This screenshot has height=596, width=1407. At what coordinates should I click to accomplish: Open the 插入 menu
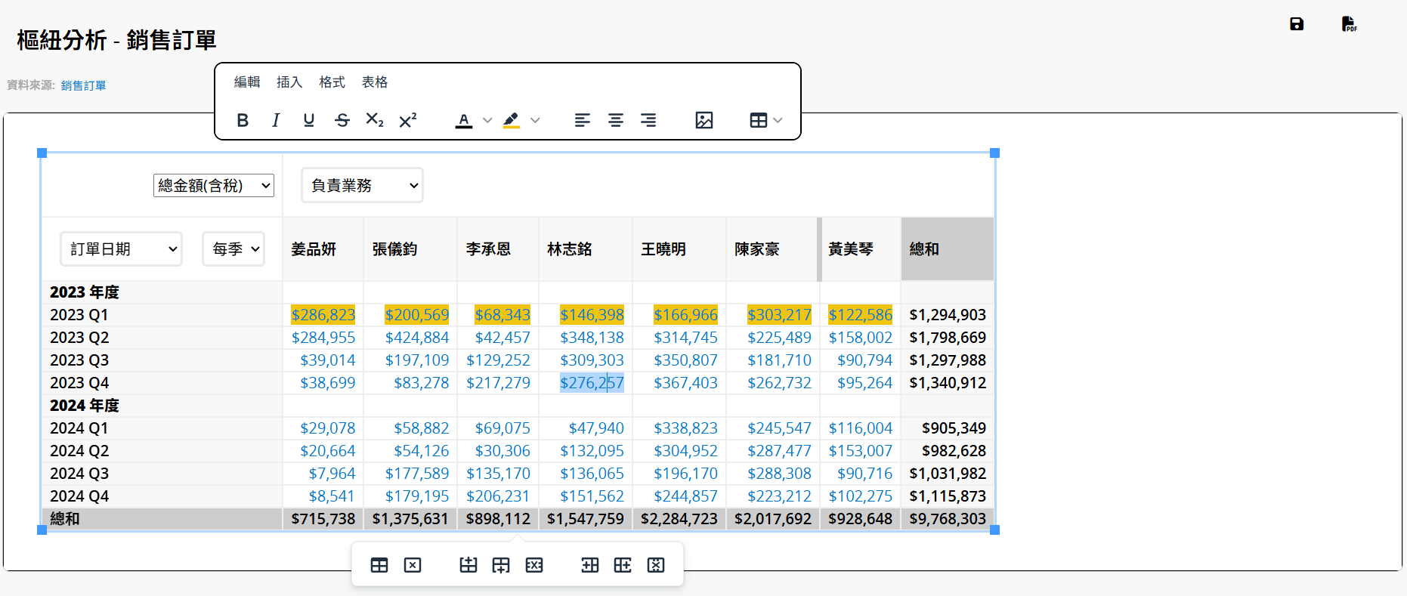coord(289,82)
